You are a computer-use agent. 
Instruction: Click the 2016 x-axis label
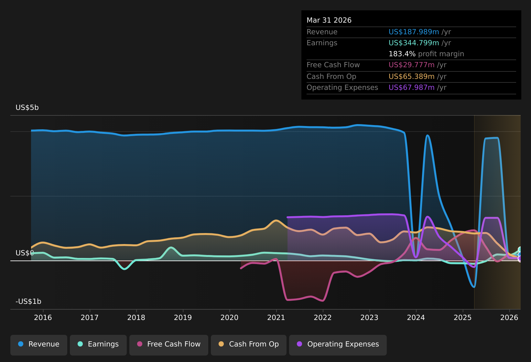tap(43, 318)
